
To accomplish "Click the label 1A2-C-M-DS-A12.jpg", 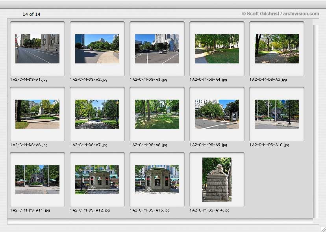I will pos(90,210).
